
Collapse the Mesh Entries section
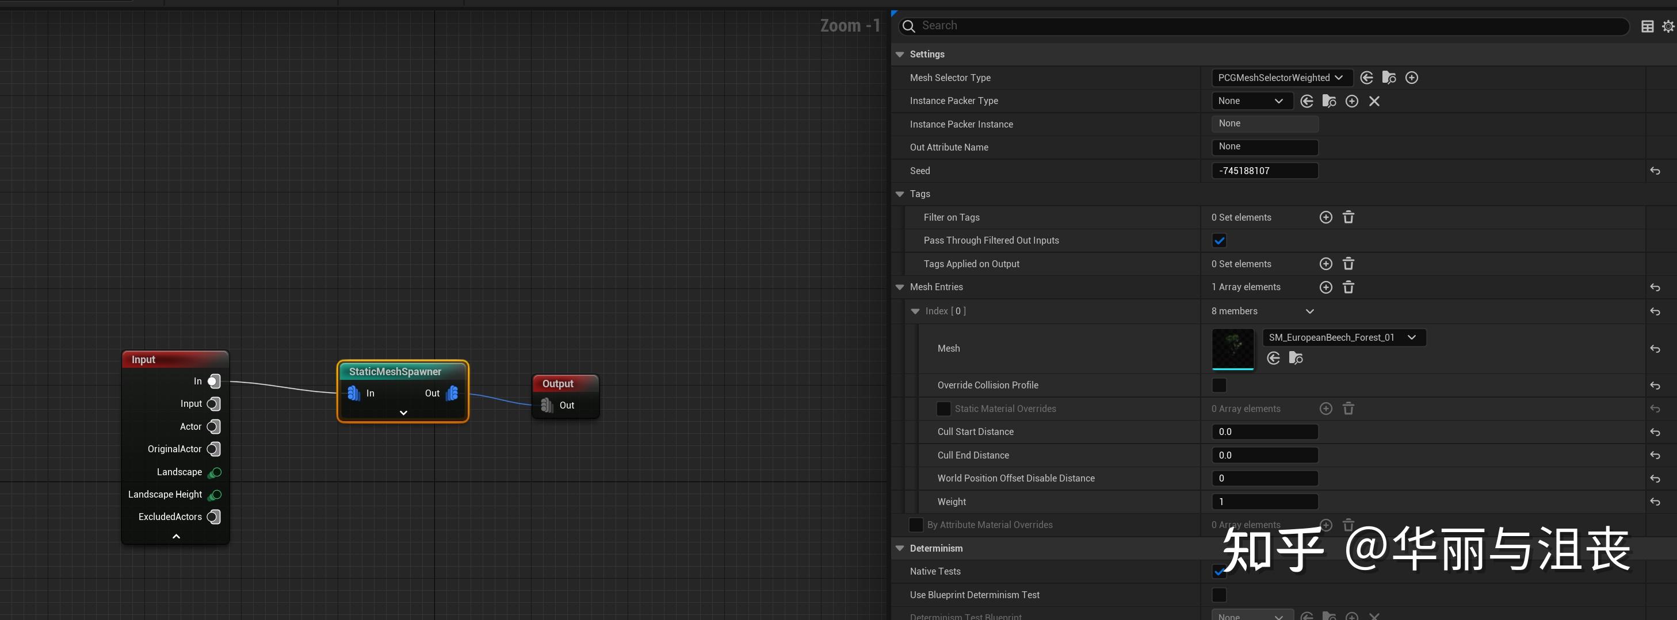tap(900, 287)
